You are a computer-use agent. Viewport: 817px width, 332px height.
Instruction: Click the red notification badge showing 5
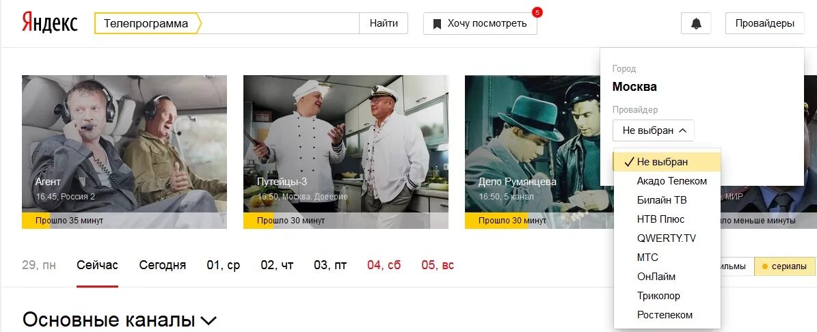pyautogui.click(x=537, y=12)
